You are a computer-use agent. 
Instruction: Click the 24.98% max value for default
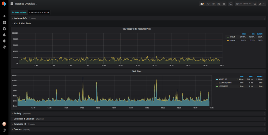pos(243,37)
